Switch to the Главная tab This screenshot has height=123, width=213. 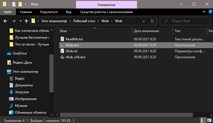point(26,12)
